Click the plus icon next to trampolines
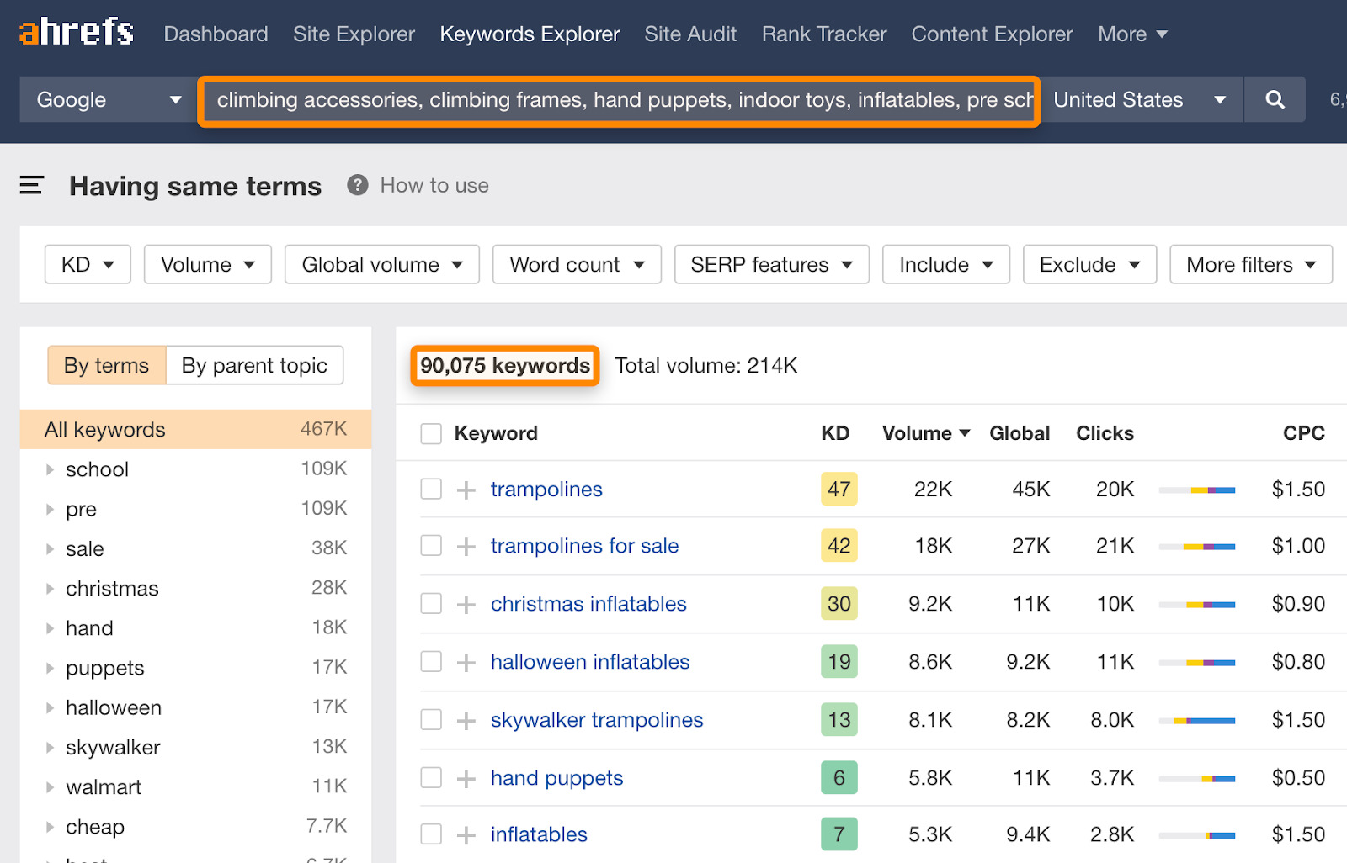This screenshot has height=863, width=1347. pos(465,489)
